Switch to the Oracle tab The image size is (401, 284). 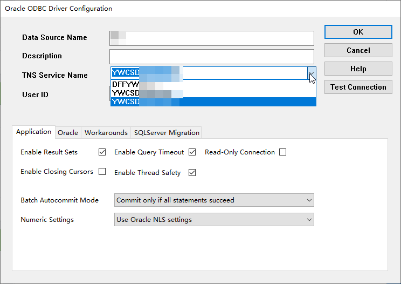pos(68,133)
